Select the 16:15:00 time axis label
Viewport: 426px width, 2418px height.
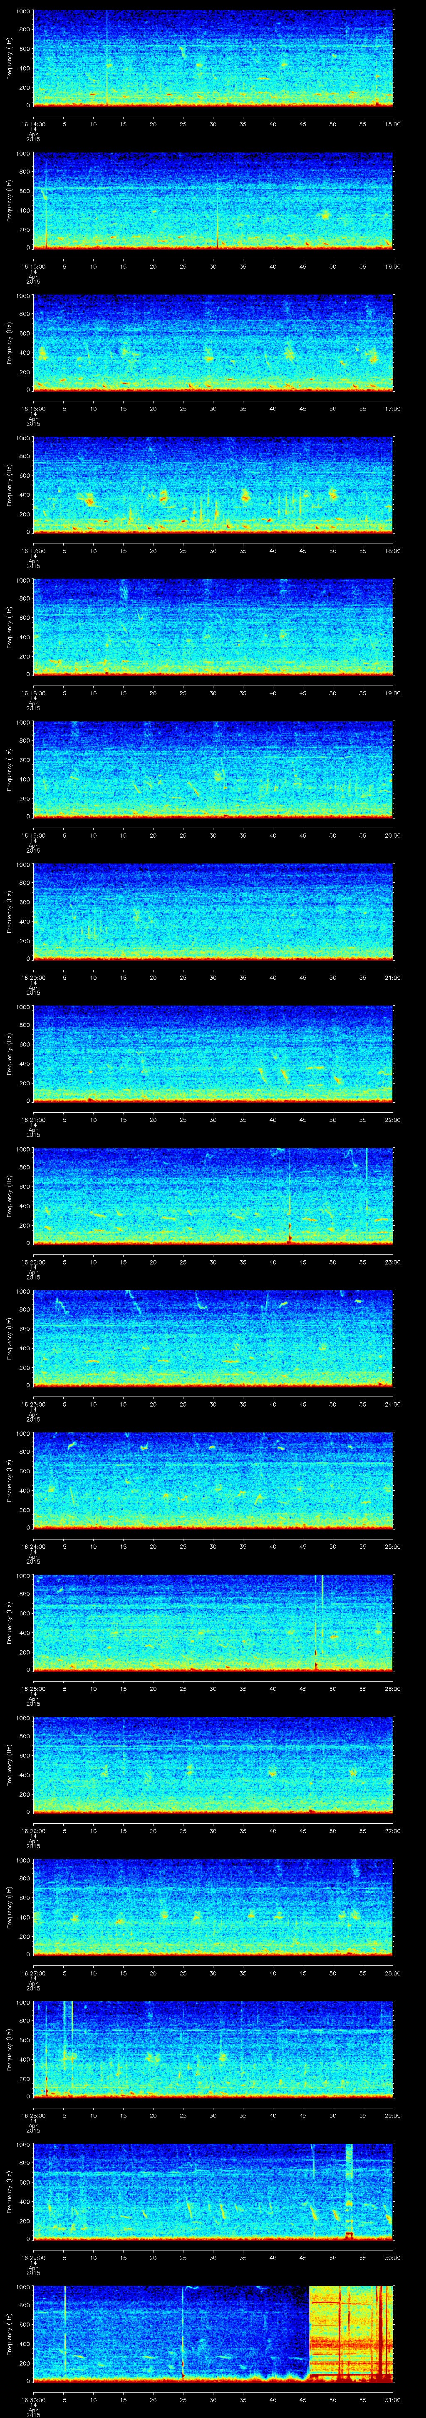[x=33, y=267]
